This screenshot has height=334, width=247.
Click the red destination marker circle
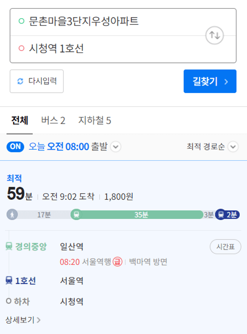pos(21,48)
